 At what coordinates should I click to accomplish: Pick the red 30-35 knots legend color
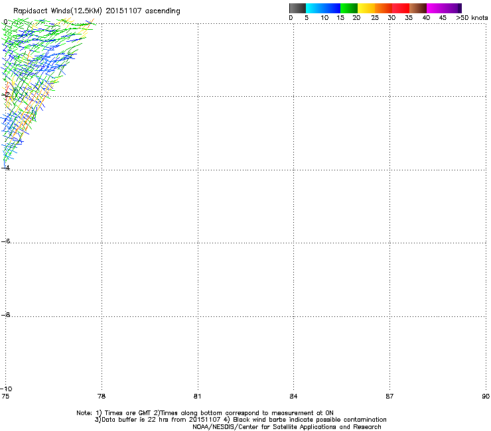coord(401,8)
